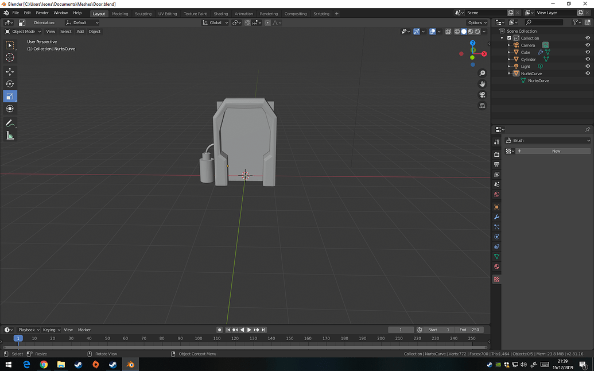Expand the Camera tree item

[x=509, y=45]
